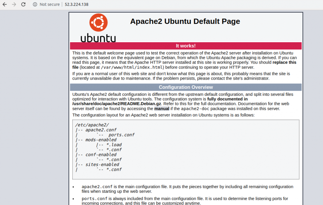Click the *.conf entry under sites-enabled

pyautogui.click(x=114, y=169)
